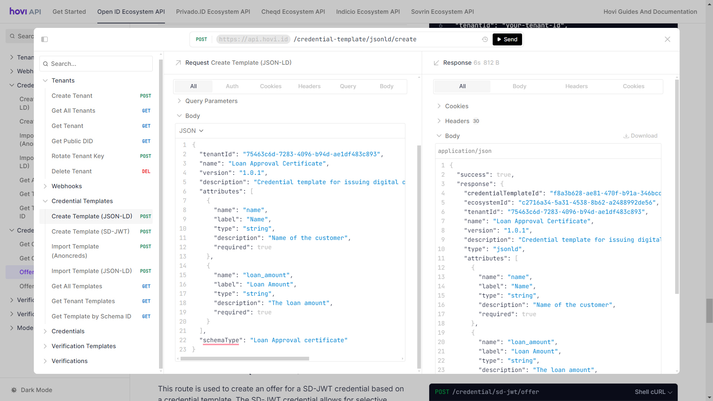Click the hovi API logo
Image resolution: width=713 pixels, height=401 pixels.
coord(25,12)
